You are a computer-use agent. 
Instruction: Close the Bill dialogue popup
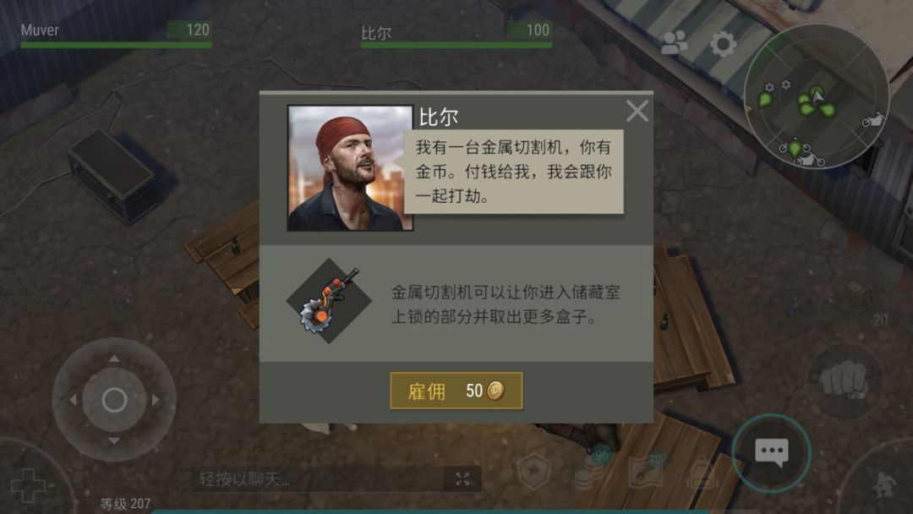637,111
